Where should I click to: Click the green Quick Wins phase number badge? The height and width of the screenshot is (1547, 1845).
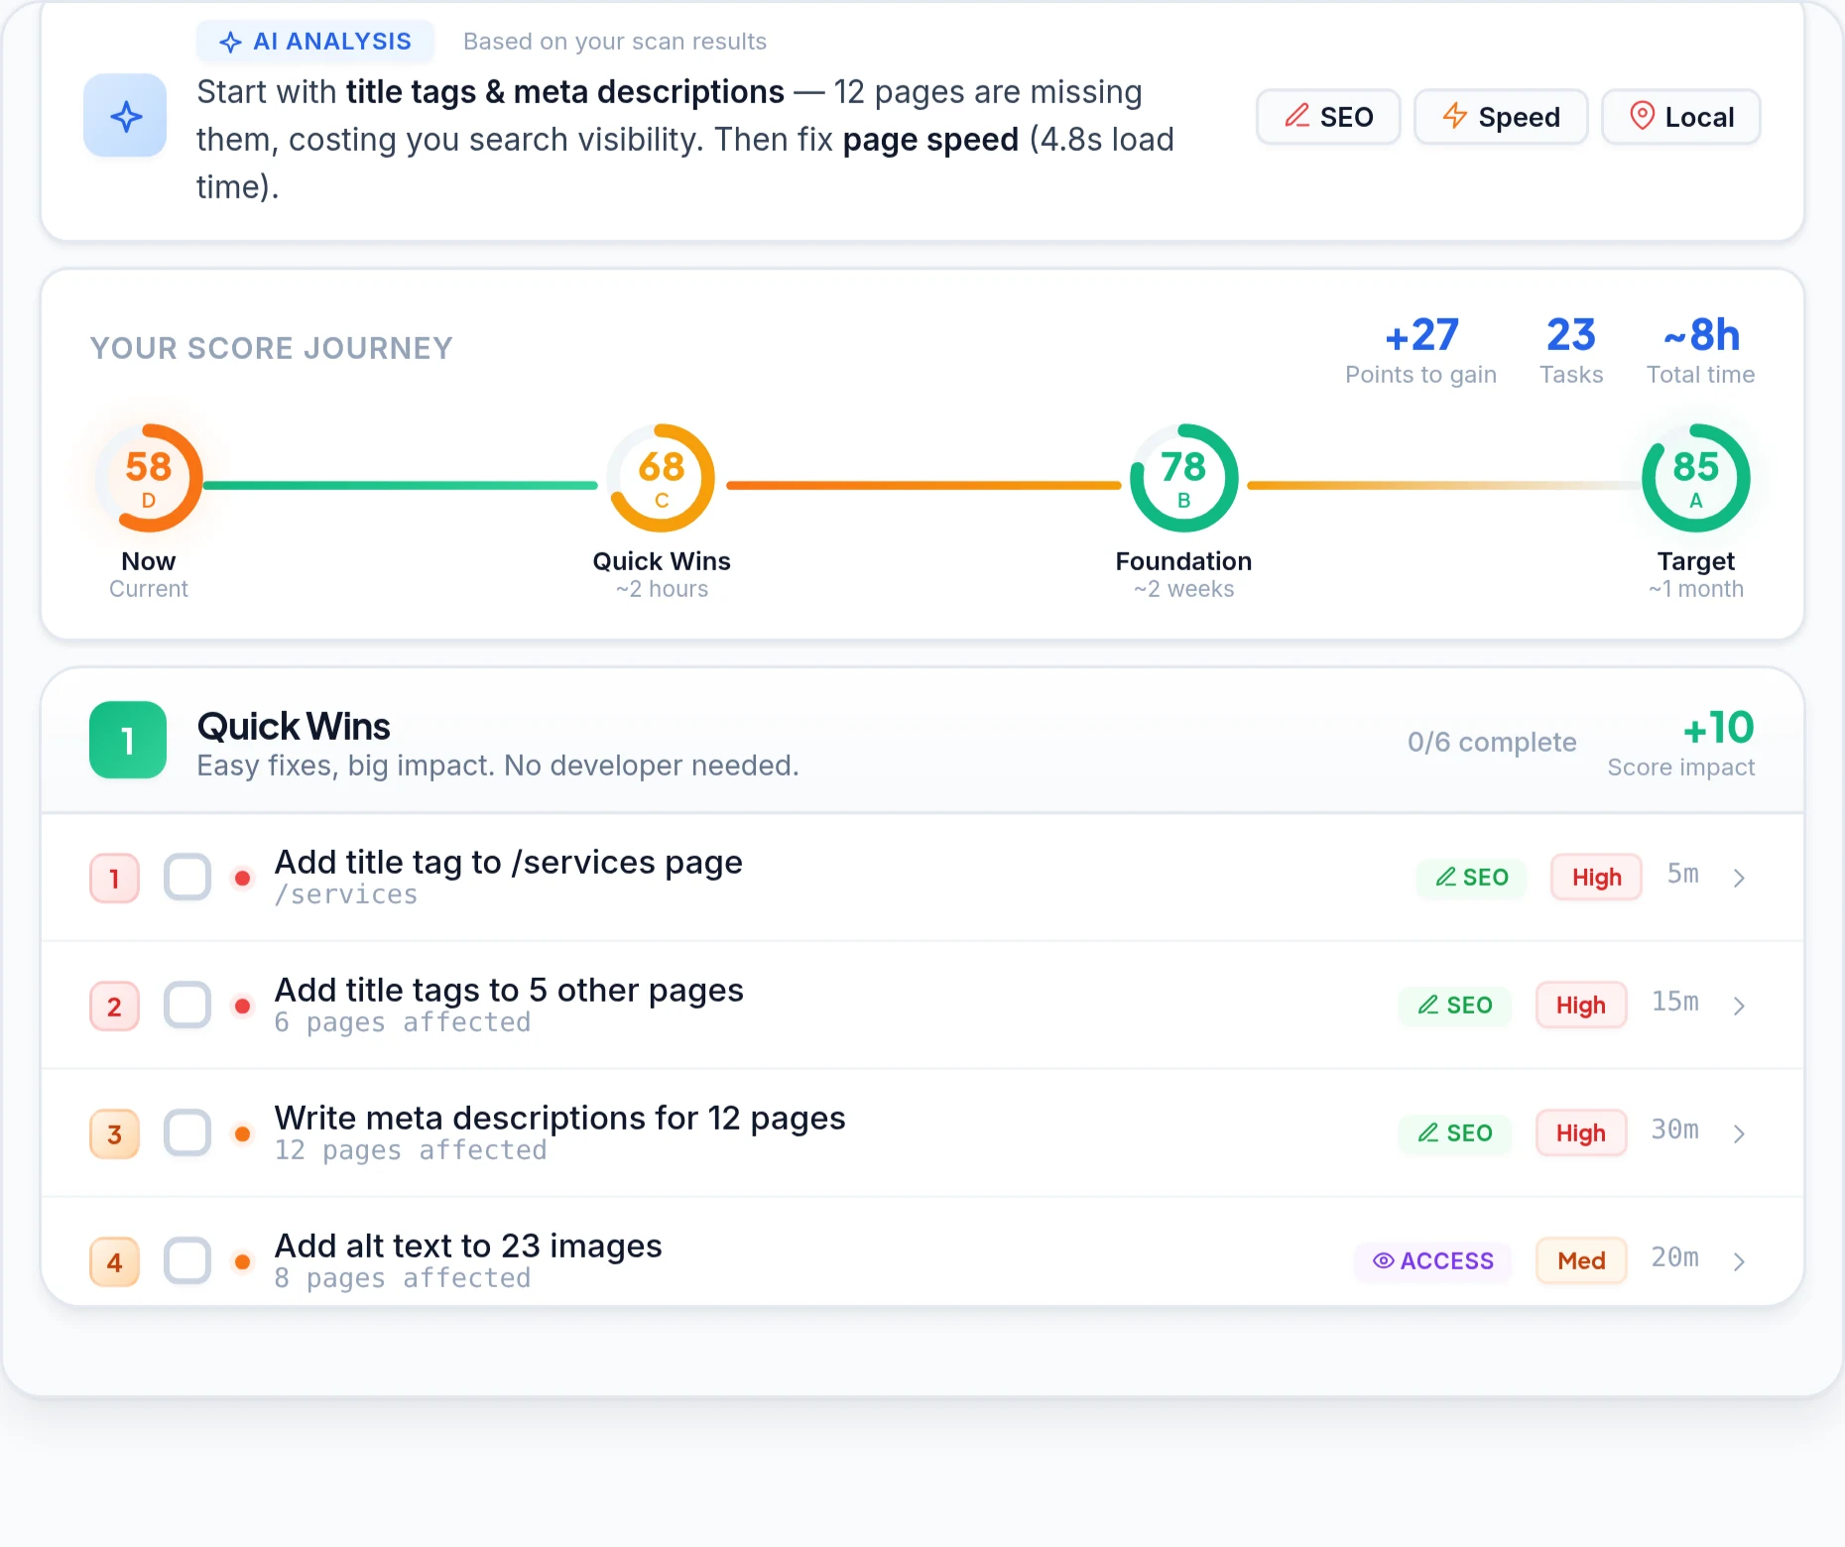point(128,740)
